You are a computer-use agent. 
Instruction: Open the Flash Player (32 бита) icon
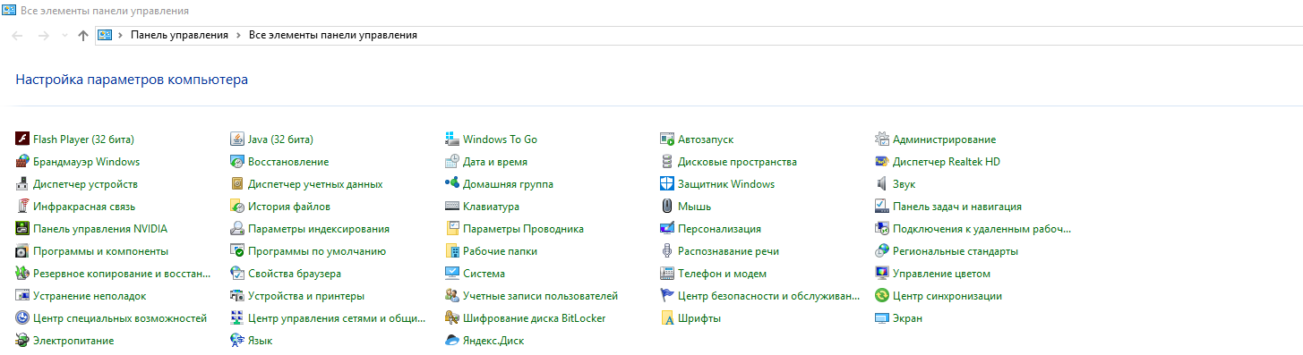(23, 139)
